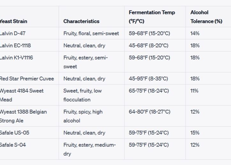
Task: Click Wyeast 1388 Belgian Strong Ale cell
Action: [23, 116]
